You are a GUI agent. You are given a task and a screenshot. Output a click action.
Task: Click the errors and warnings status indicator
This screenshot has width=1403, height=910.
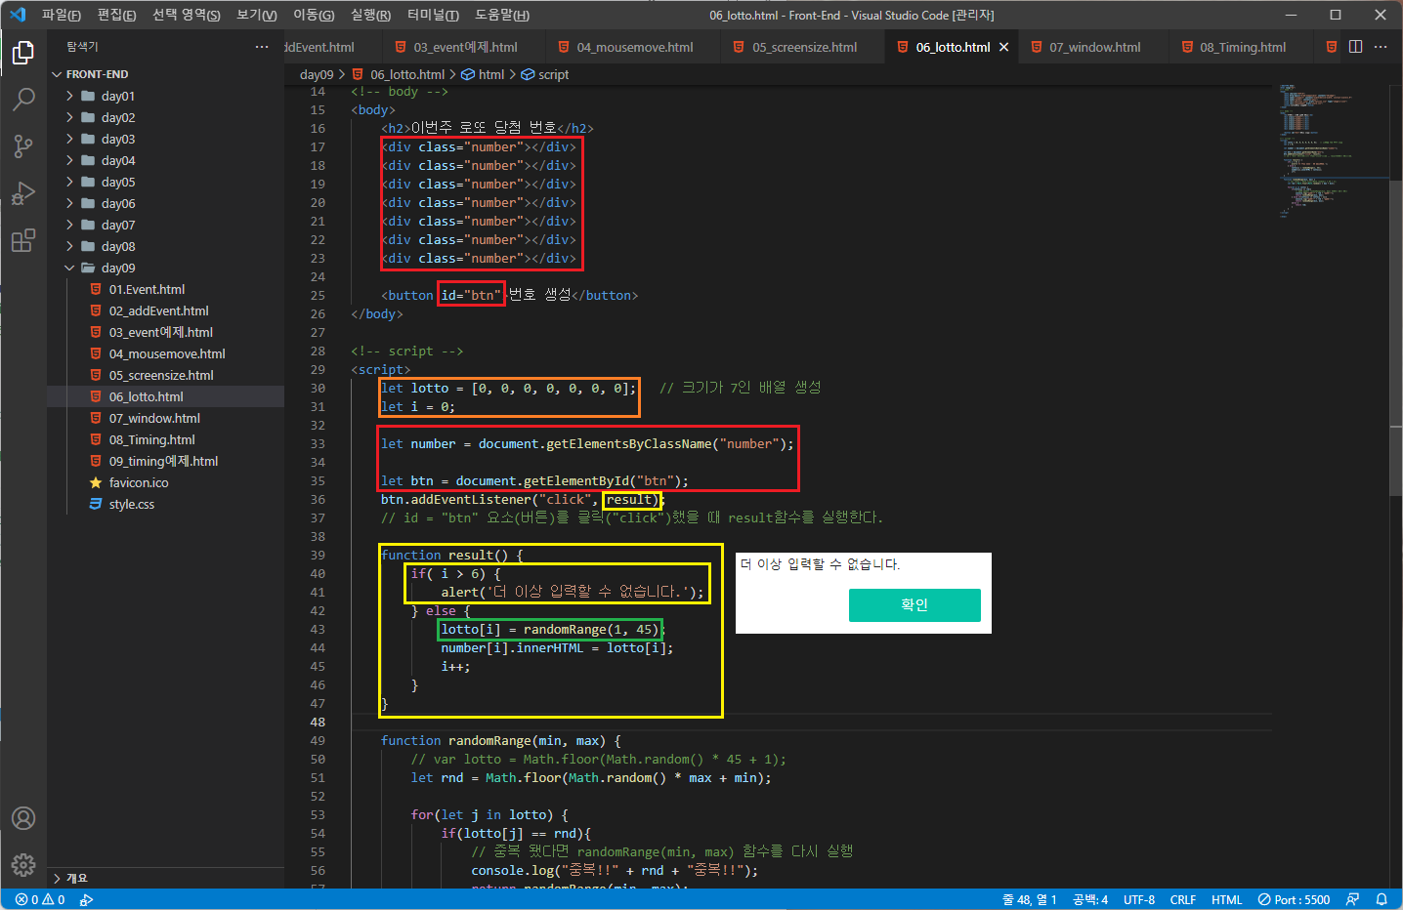(x=40, y=900)
